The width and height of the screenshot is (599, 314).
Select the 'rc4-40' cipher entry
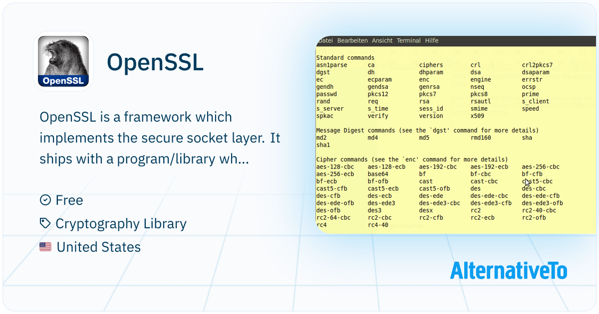[378, 225]
